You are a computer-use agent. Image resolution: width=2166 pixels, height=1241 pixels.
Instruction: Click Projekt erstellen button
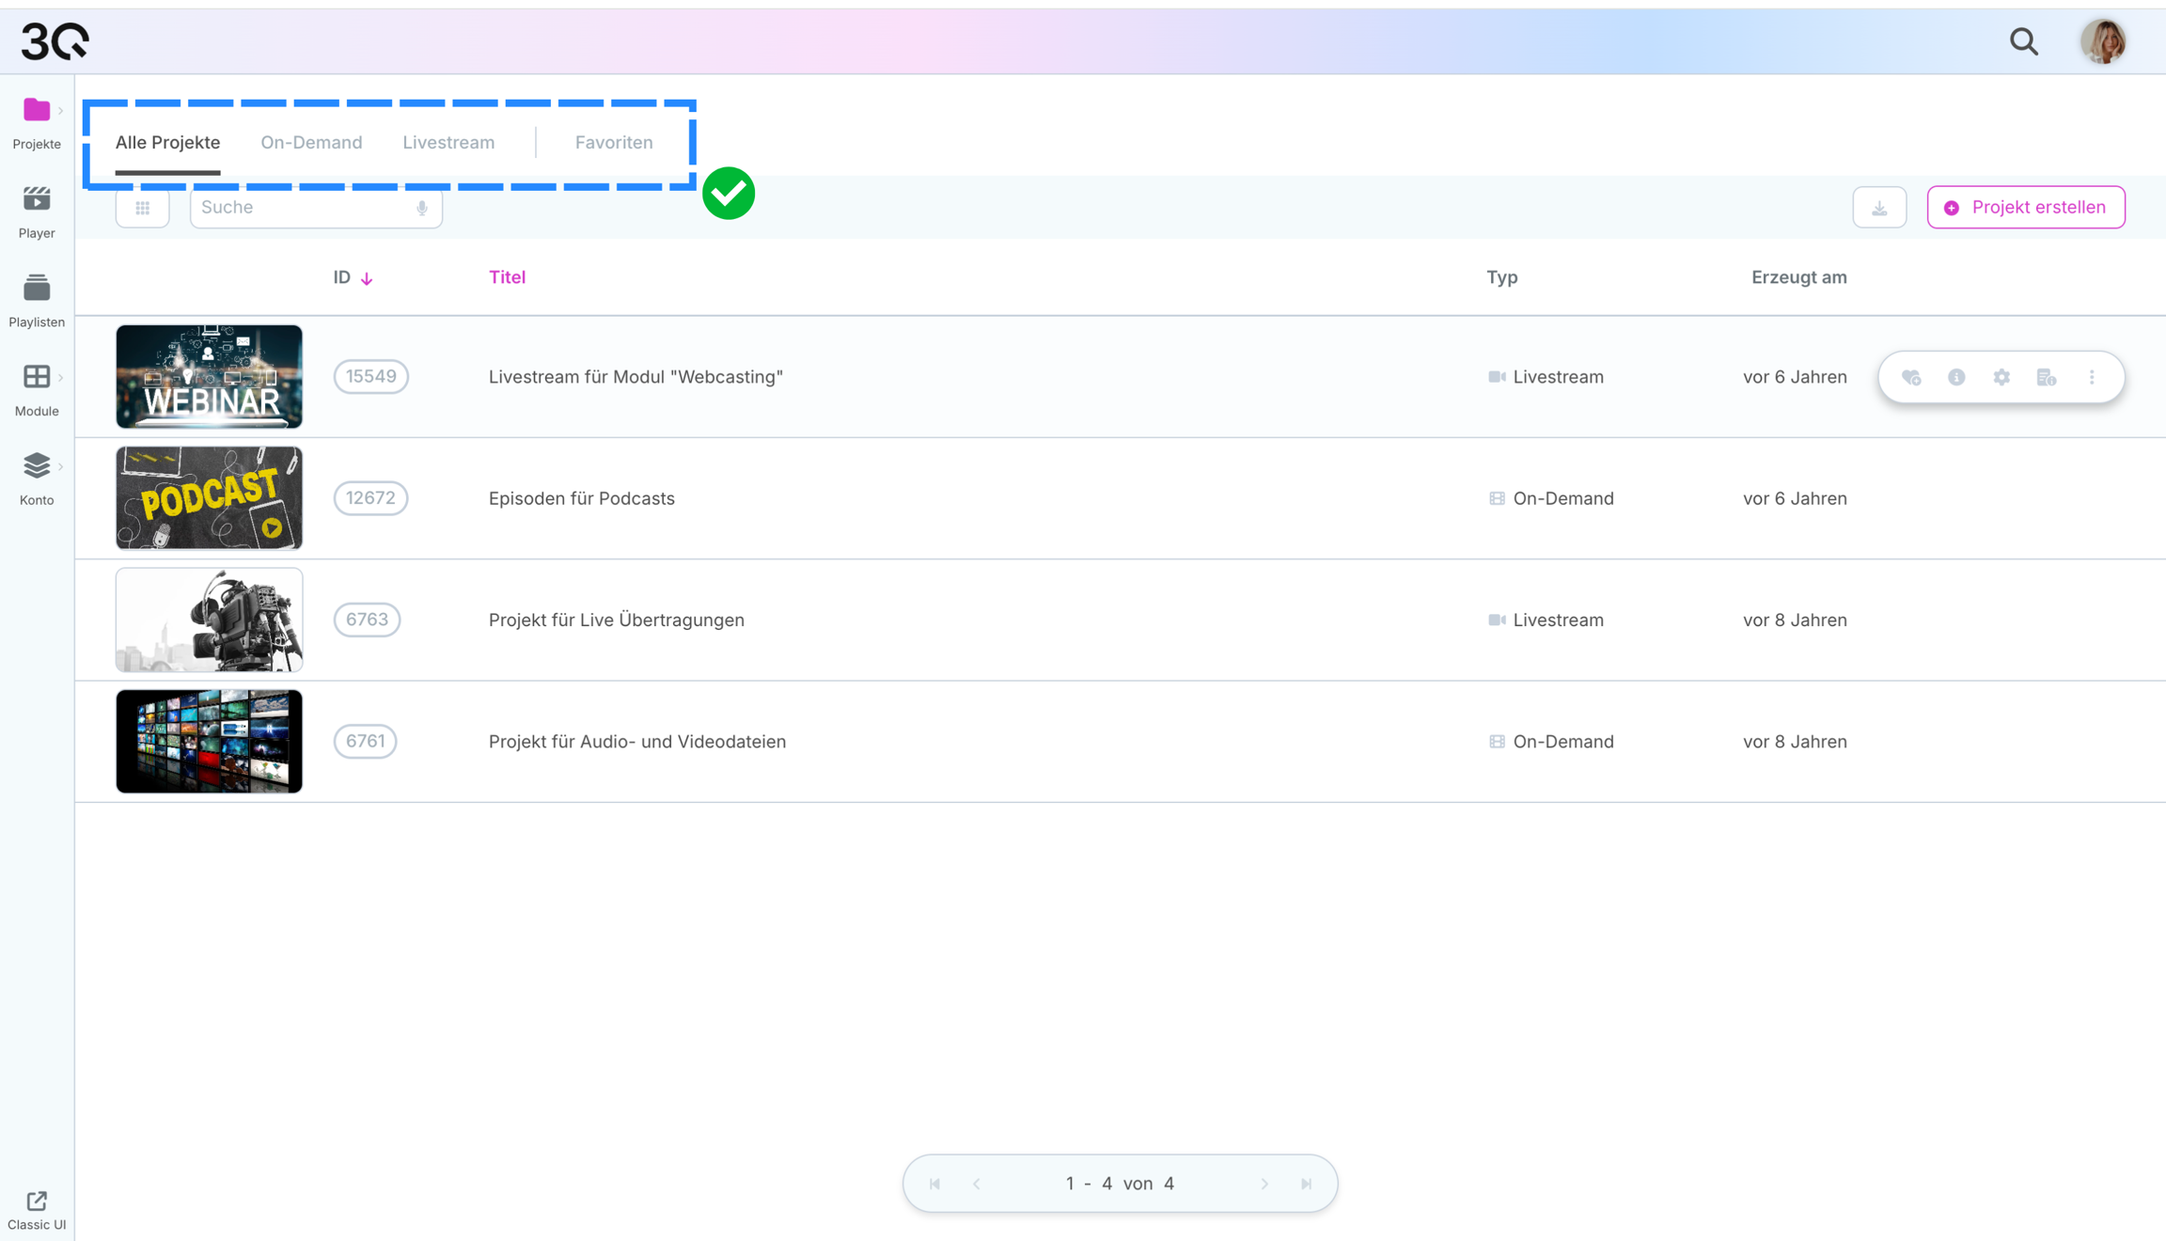(2026, 208)
